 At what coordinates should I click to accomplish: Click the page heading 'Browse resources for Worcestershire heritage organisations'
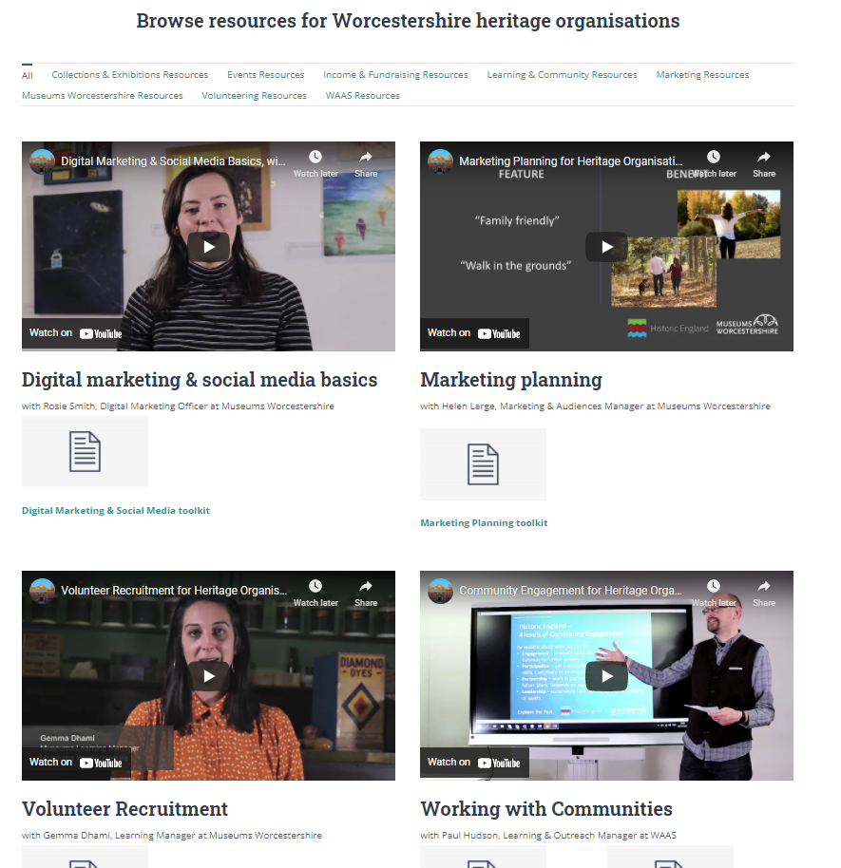coord(408,21)
